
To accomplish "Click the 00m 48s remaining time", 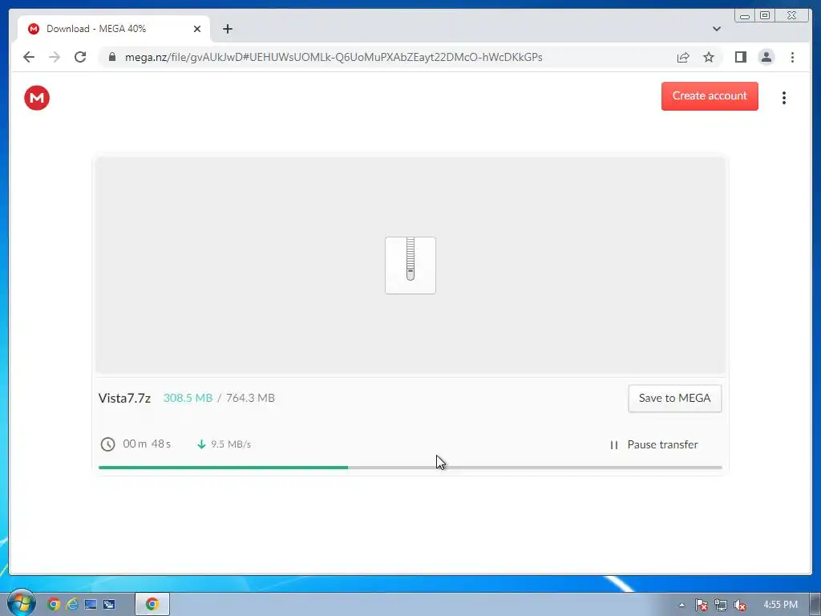I will (147, 444).
